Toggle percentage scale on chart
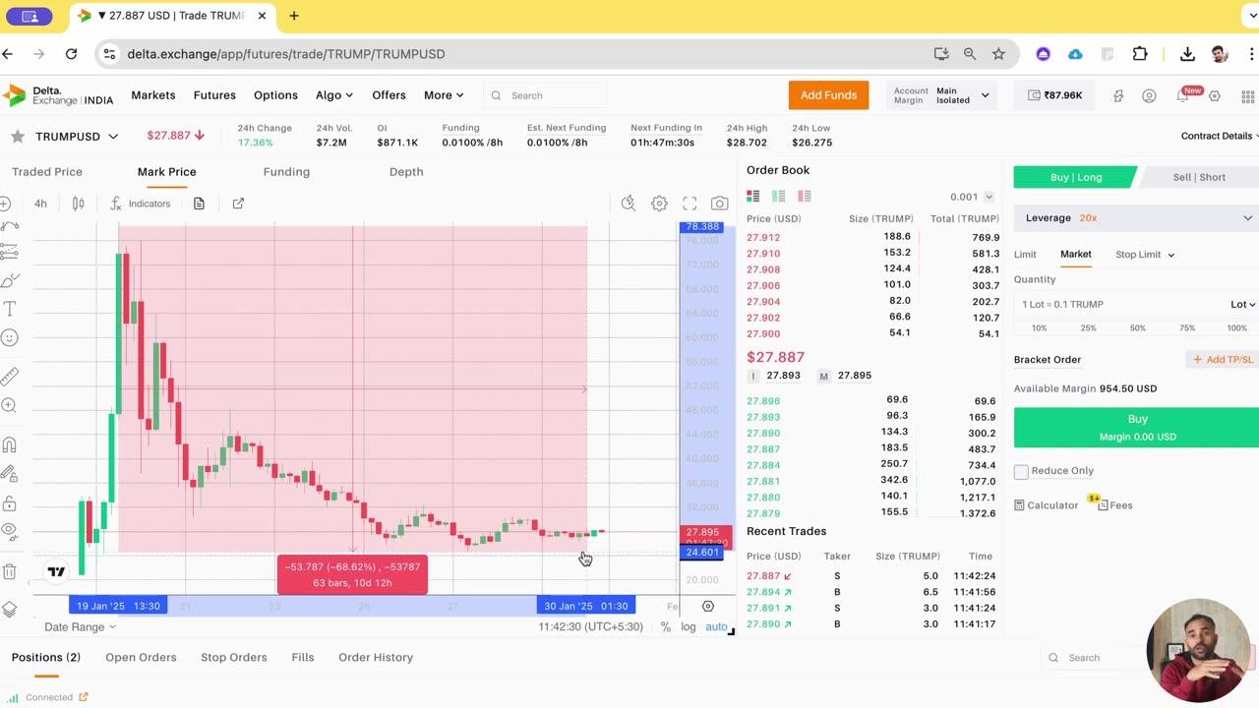Image resolution: width=1259 pixels, height=708 pixels. (666, 626)
